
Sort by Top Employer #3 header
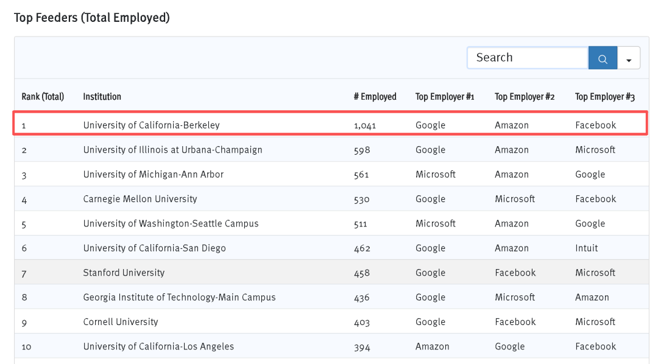pyautogui.click(x=605, y=96)
